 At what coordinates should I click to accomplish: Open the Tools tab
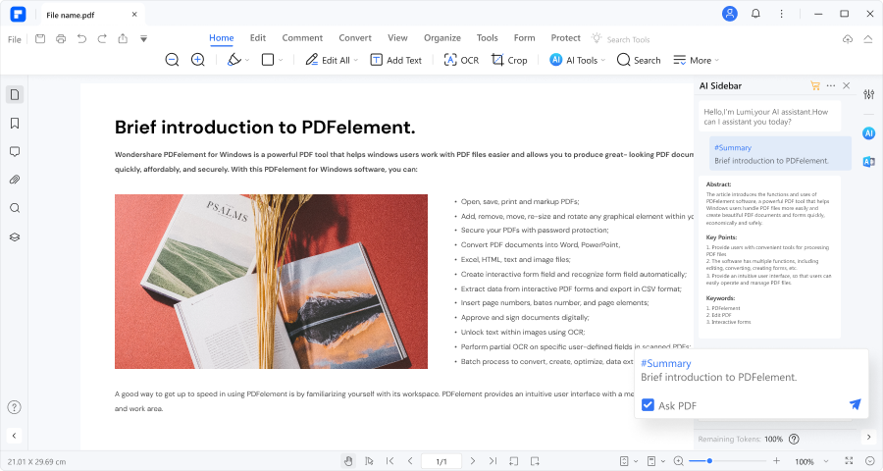pos(487,37)
